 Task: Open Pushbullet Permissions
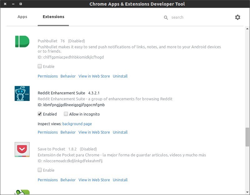point(47,76)
